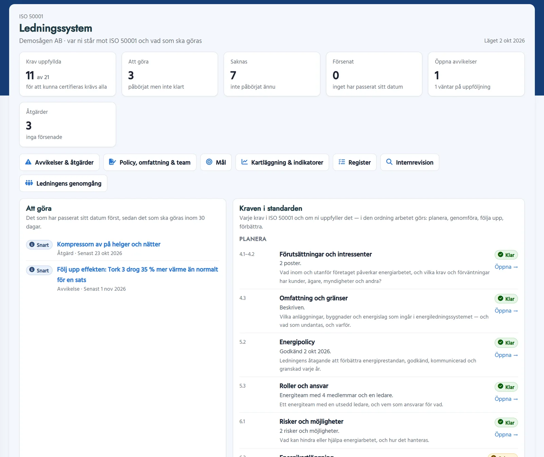Viewport: 544px width, 457px height.
Task: Open task Kompressorn av på helger och nätter
Action: tap(109, 244)
